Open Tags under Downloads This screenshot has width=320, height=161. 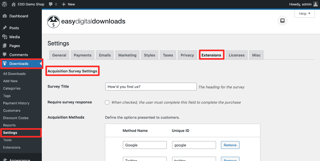pyautogui.click(x=7, y=96)
